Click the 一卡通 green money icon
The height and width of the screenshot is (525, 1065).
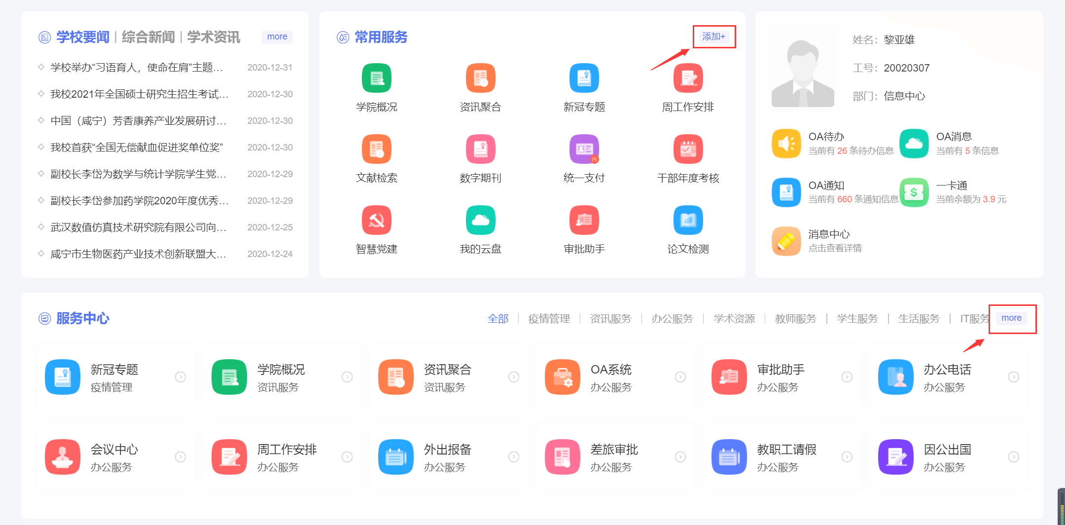(914, 192)
